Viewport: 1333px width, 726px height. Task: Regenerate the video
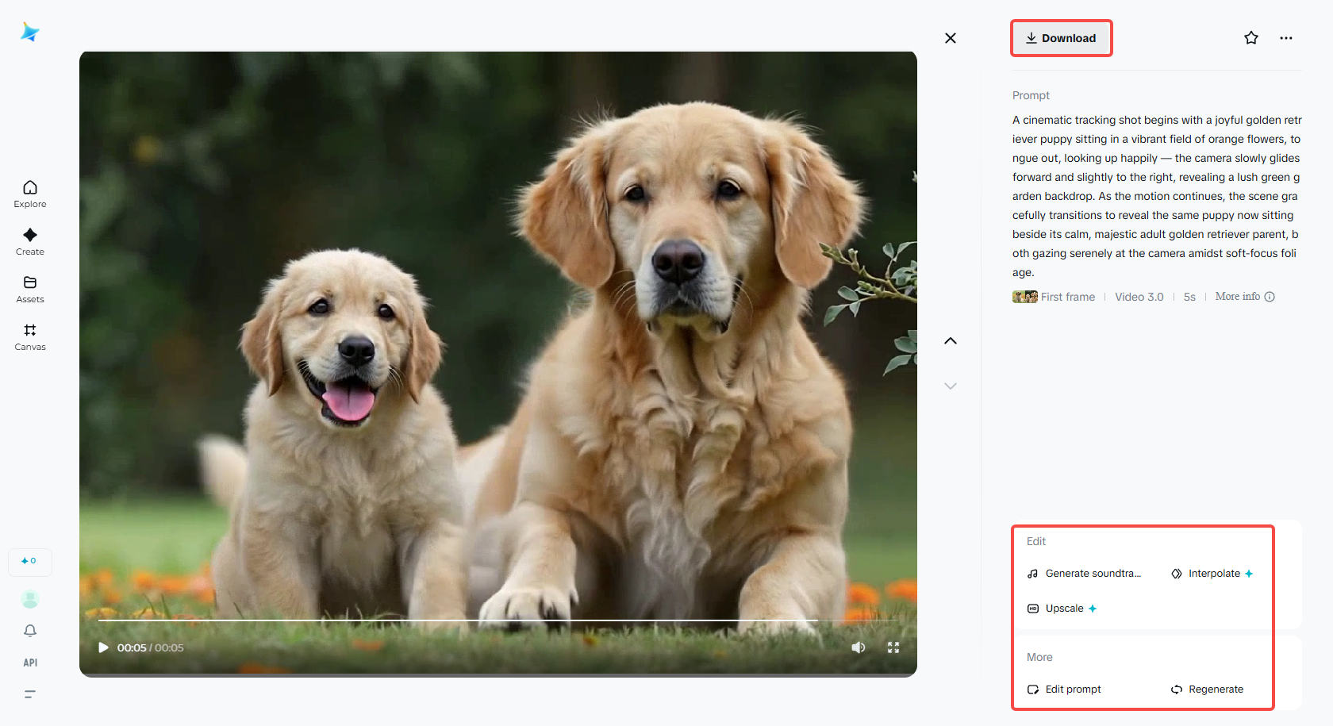pos(1208,690)
